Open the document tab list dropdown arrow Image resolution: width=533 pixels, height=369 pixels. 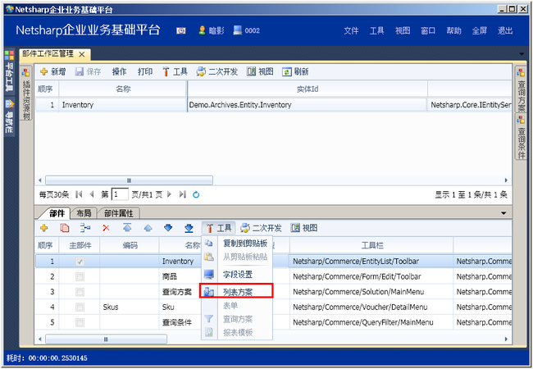522,54
